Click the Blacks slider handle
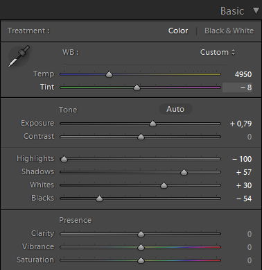 point(99,199)
